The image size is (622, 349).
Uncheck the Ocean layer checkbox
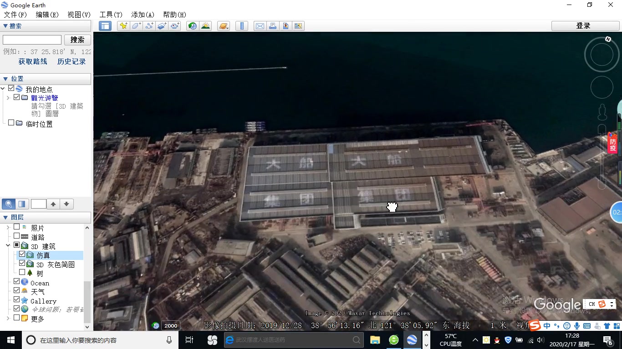[x=17, y=282]
